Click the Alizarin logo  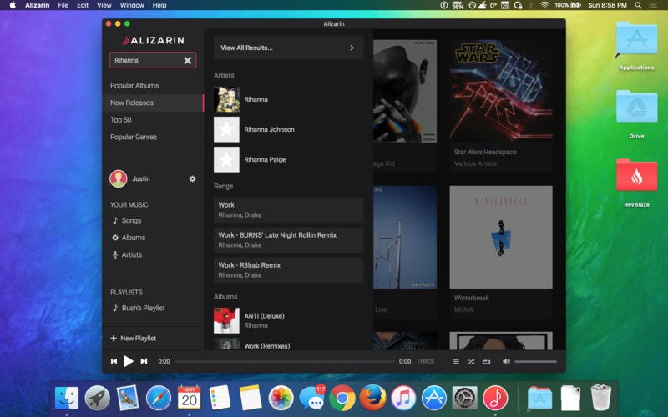tap(154, 40)
